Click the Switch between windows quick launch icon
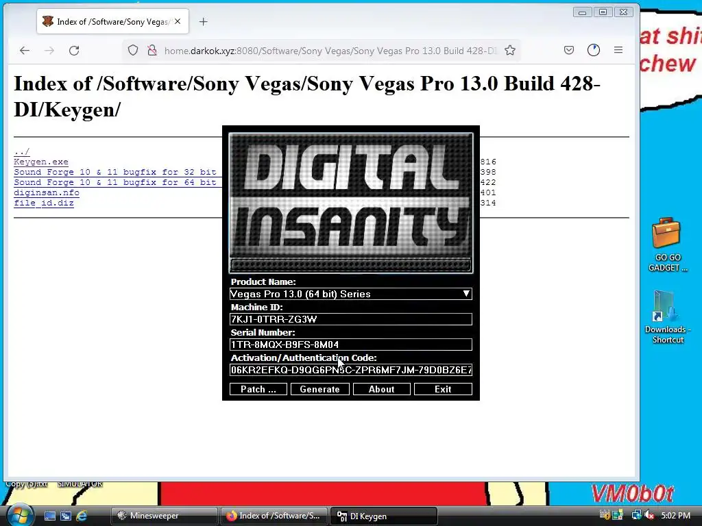Screen dimensions: 702x526 66,516
